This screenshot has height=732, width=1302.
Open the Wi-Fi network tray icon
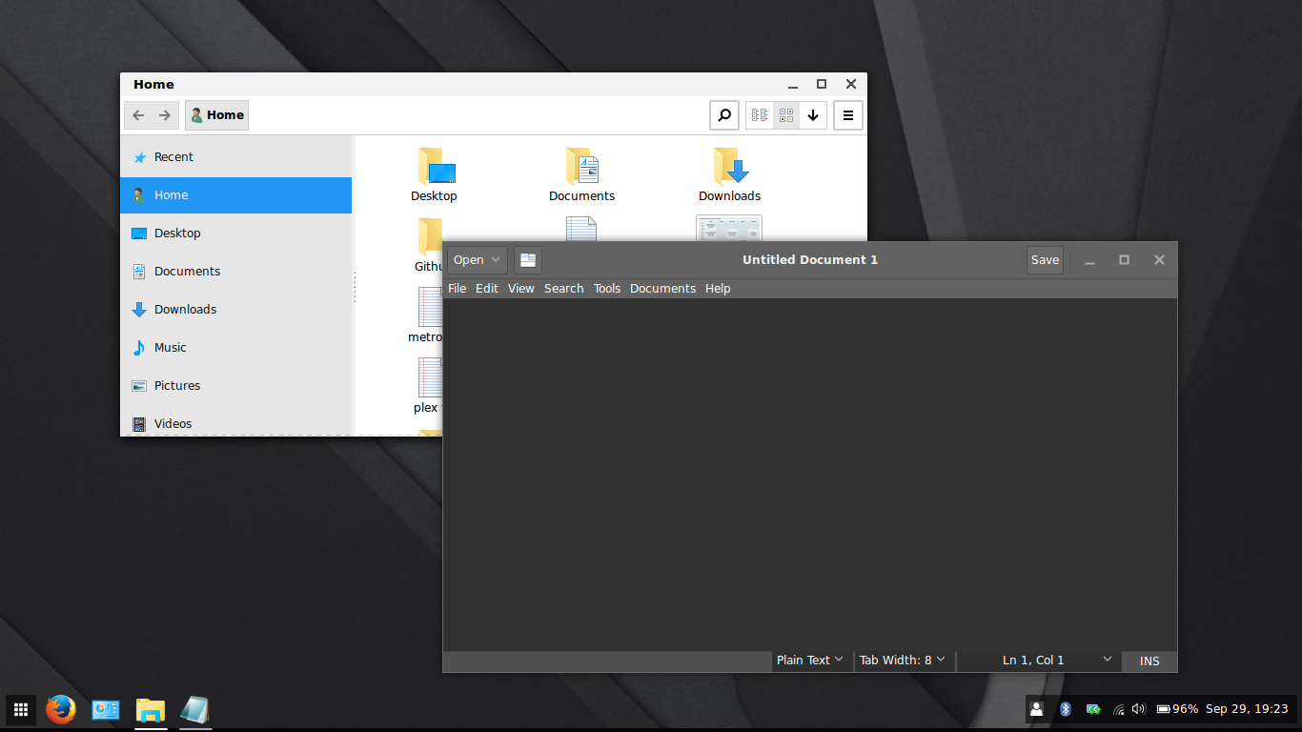point(1118,709)
